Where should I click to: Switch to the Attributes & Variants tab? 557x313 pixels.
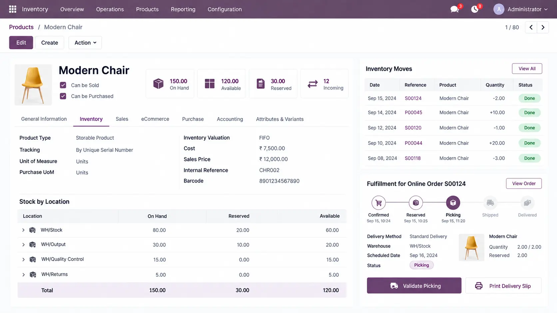(x=279, y=119)
